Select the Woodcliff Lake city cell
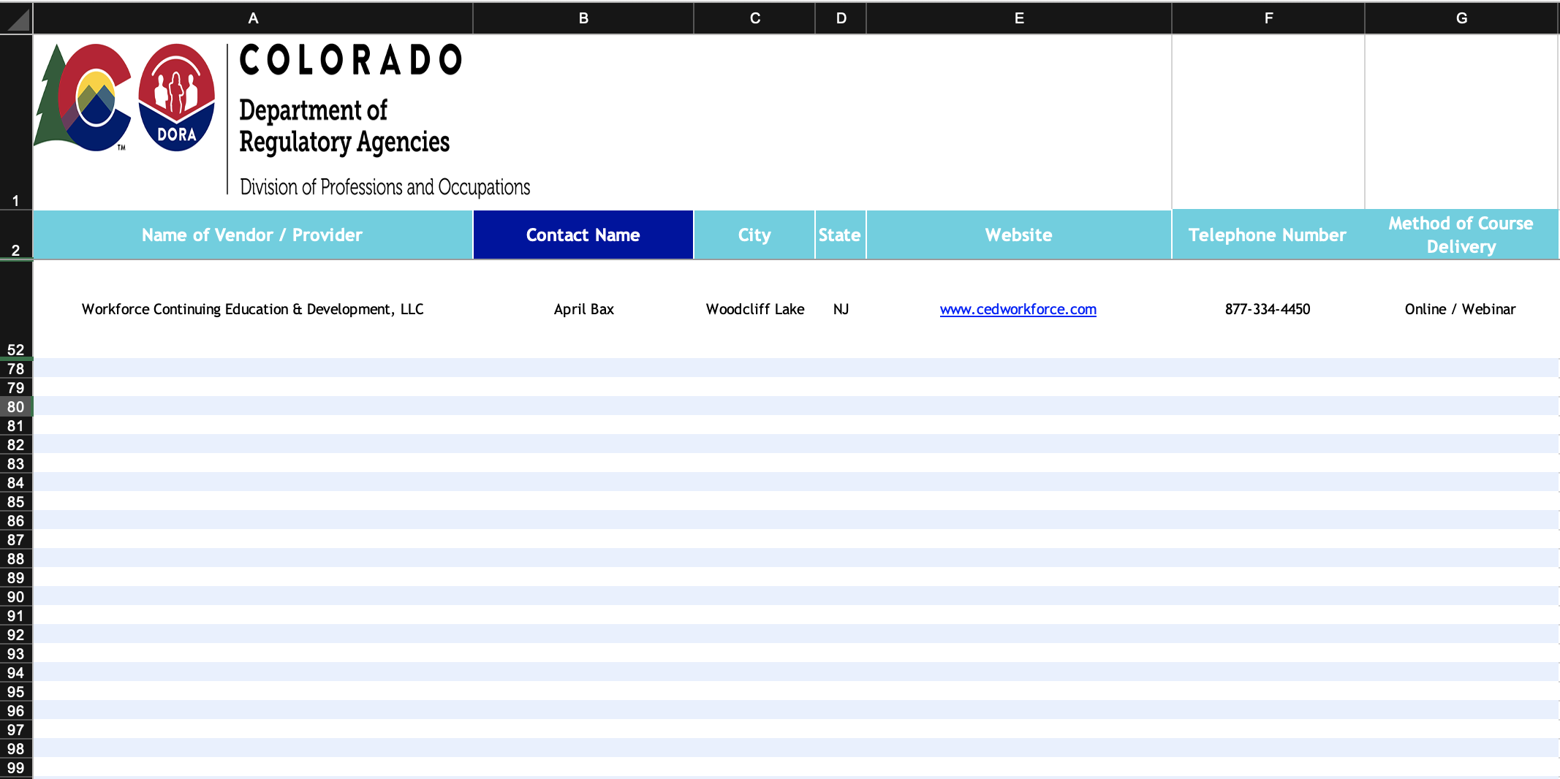Viewport: 1560px width, 779px height. click(x=754, y=309)
